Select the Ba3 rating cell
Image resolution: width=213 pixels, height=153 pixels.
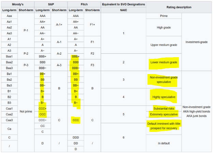click(9, 85)
